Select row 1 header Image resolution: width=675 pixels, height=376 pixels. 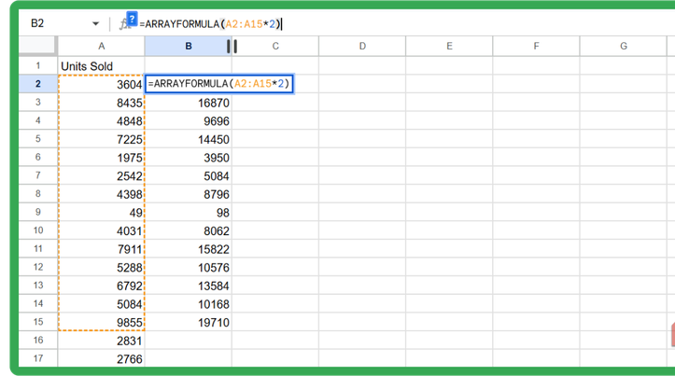click(x=38, y=65)
